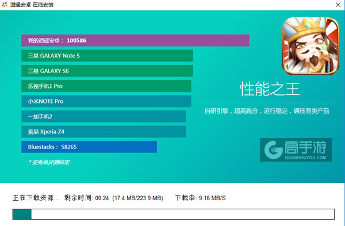
Task: Select the Bluestacks 58265 bar
Action: [x=89, y=147]
